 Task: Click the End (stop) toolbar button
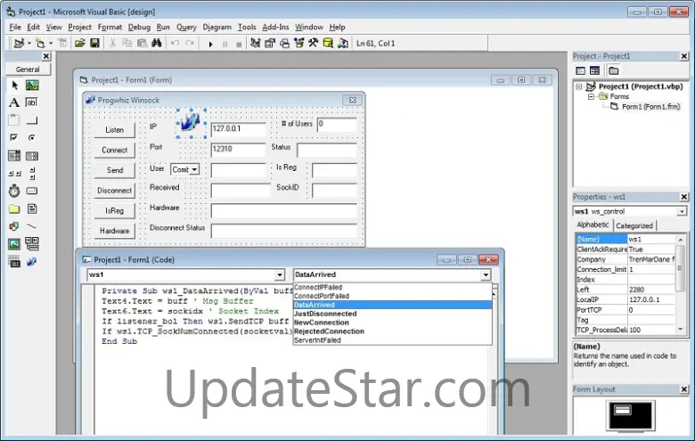click(239, 44)
